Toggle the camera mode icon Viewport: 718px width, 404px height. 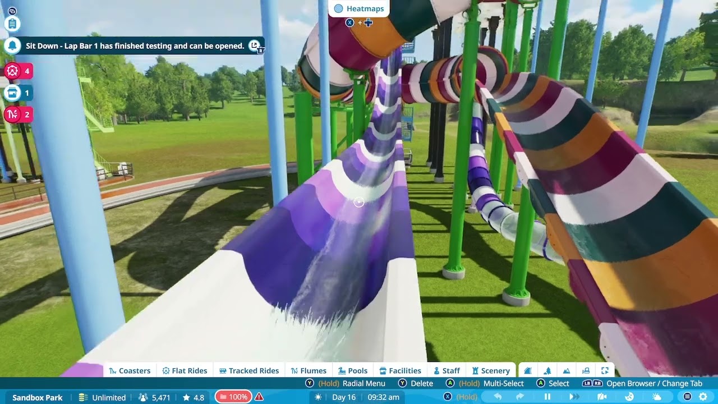pos(602,397)
